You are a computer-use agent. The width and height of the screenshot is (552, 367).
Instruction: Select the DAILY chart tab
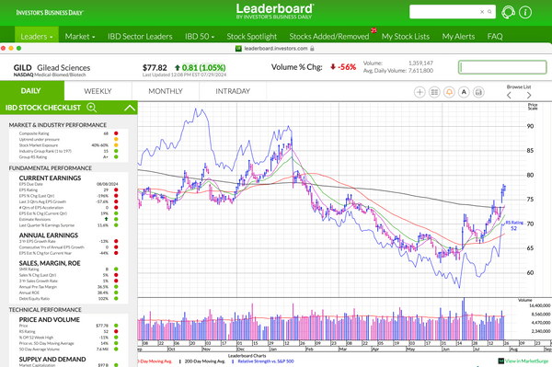(32, 91)
